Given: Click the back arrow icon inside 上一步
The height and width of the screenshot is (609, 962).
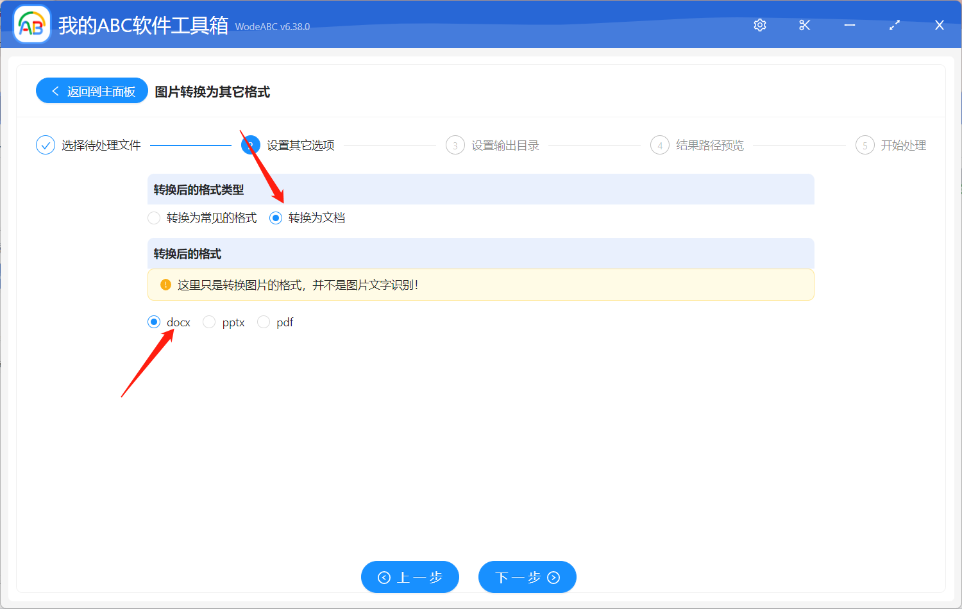Looking at the screenshot, I should (385, 577).
